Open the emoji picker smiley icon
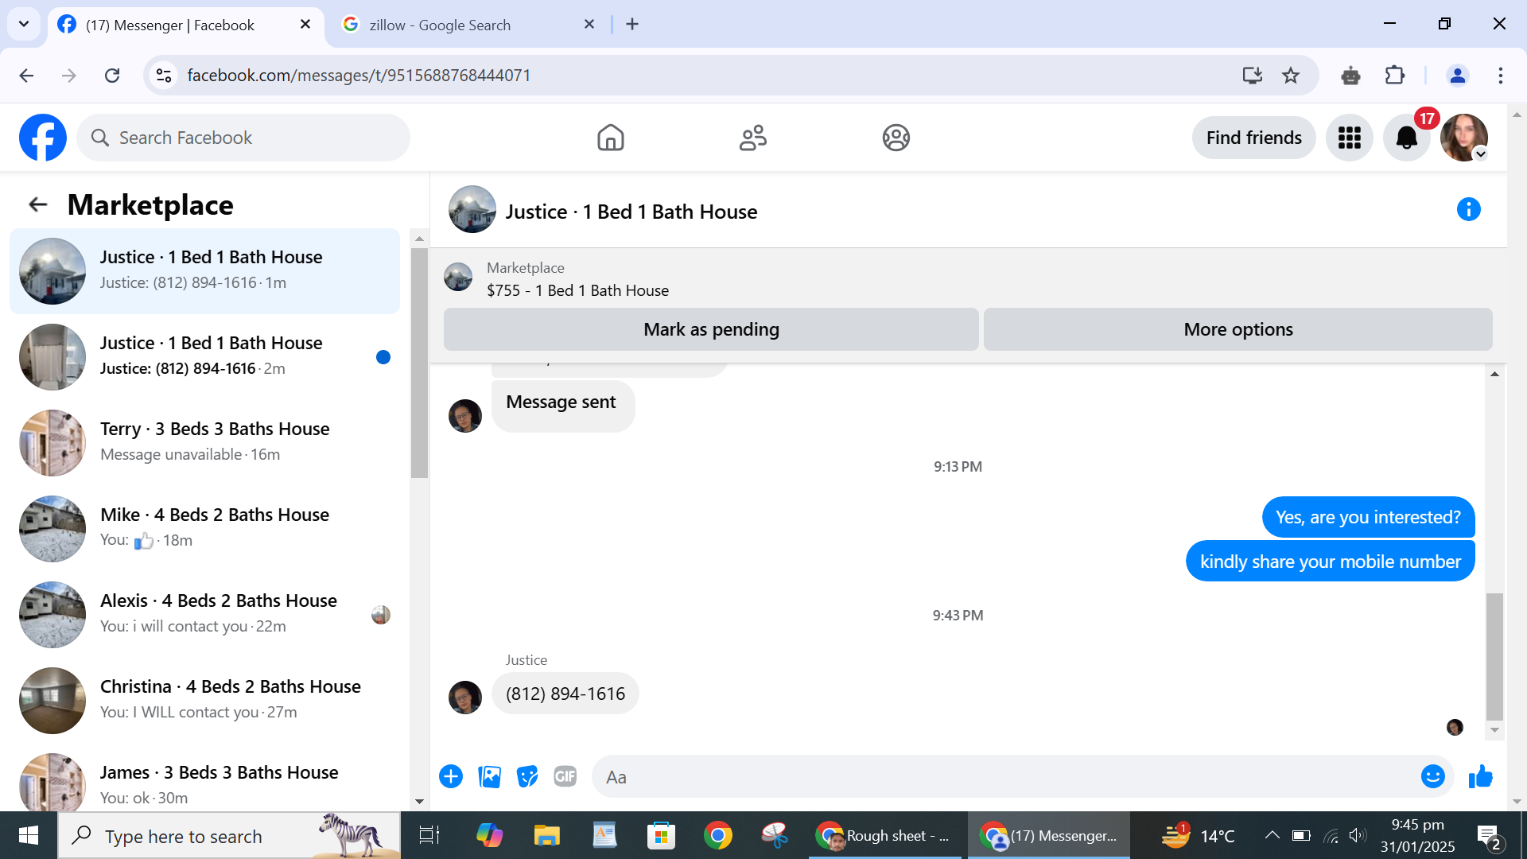 tap(1432, 776)
